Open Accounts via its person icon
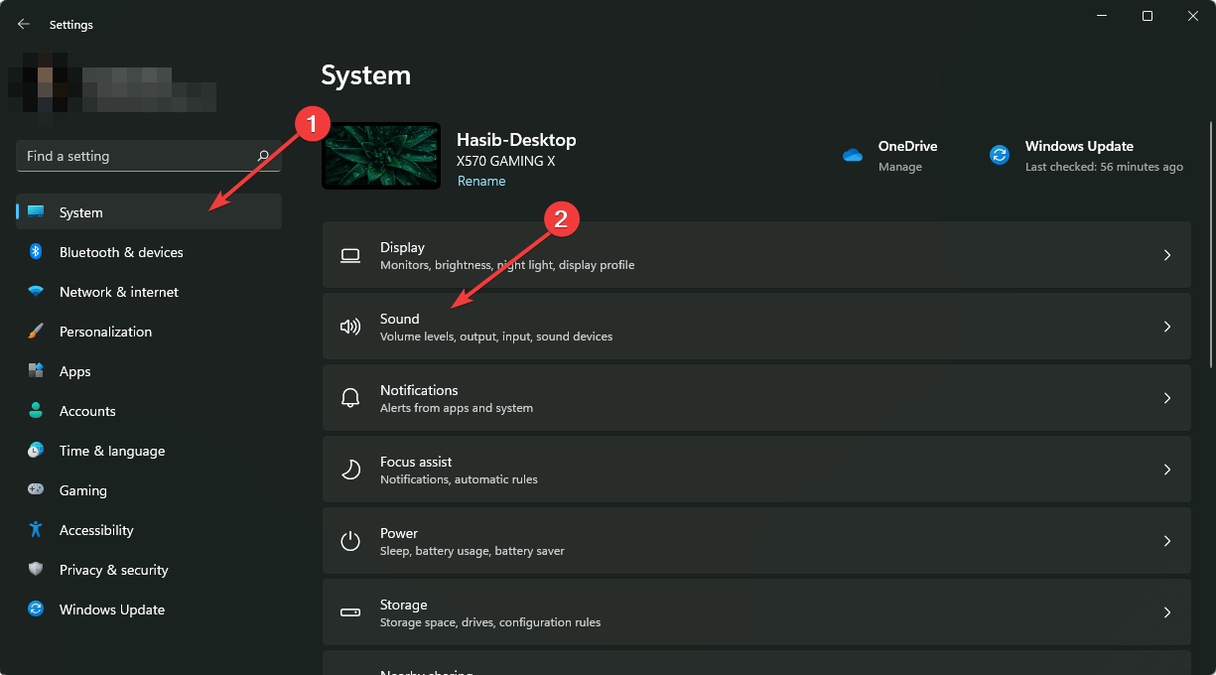Viewport: 1216px width, 675px height. click(x=36, y=411)
